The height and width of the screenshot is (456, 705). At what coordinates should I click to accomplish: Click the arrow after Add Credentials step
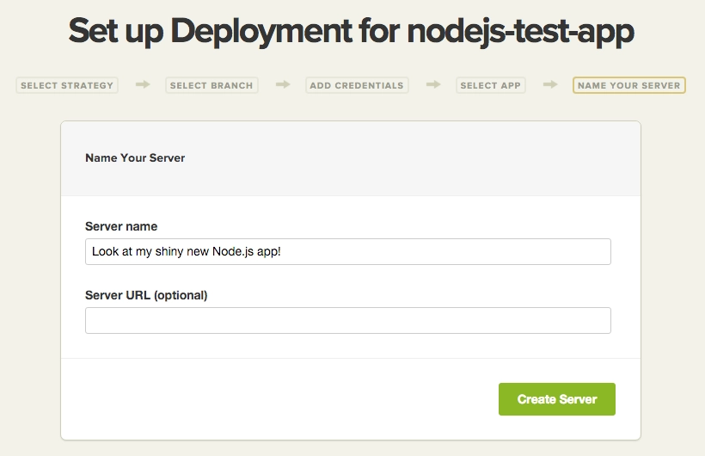coord(433,85)
